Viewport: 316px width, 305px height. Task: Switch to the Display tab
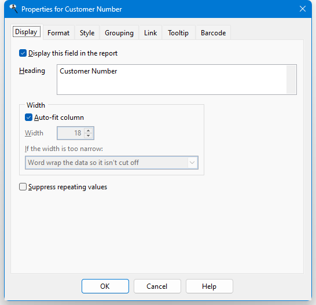point(27,32)
